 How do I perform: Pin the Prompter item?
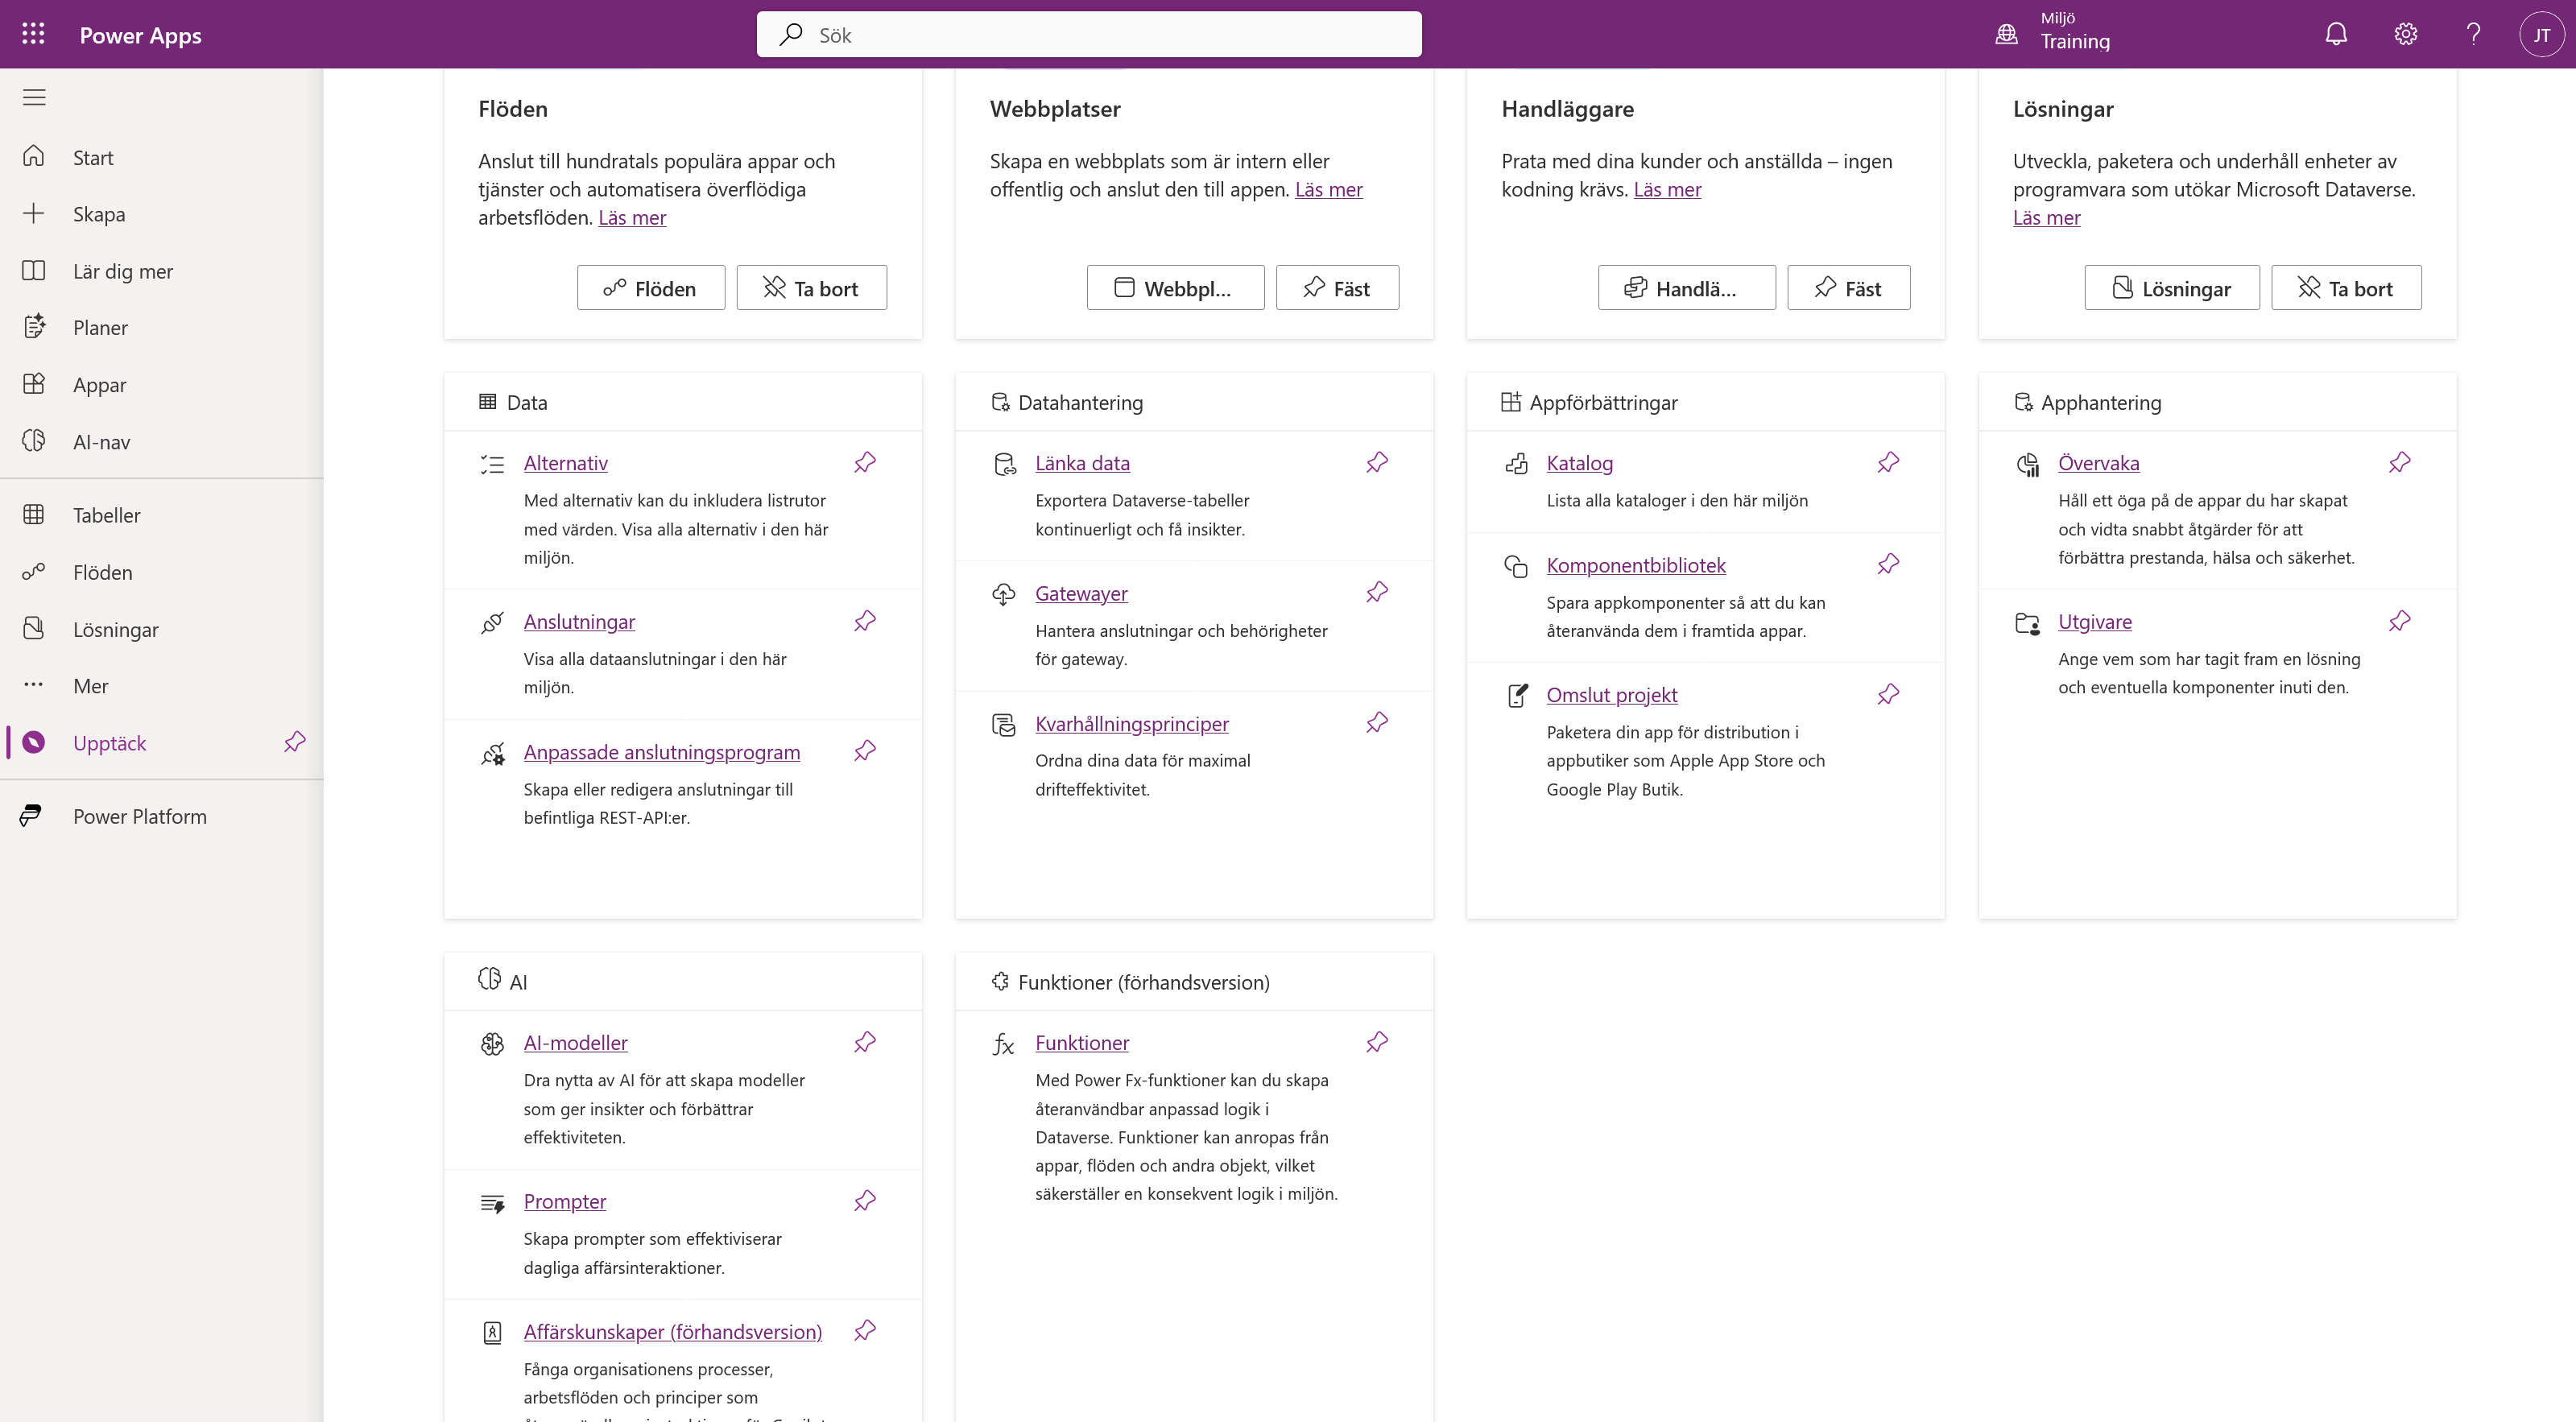(x=865, y=1200)
